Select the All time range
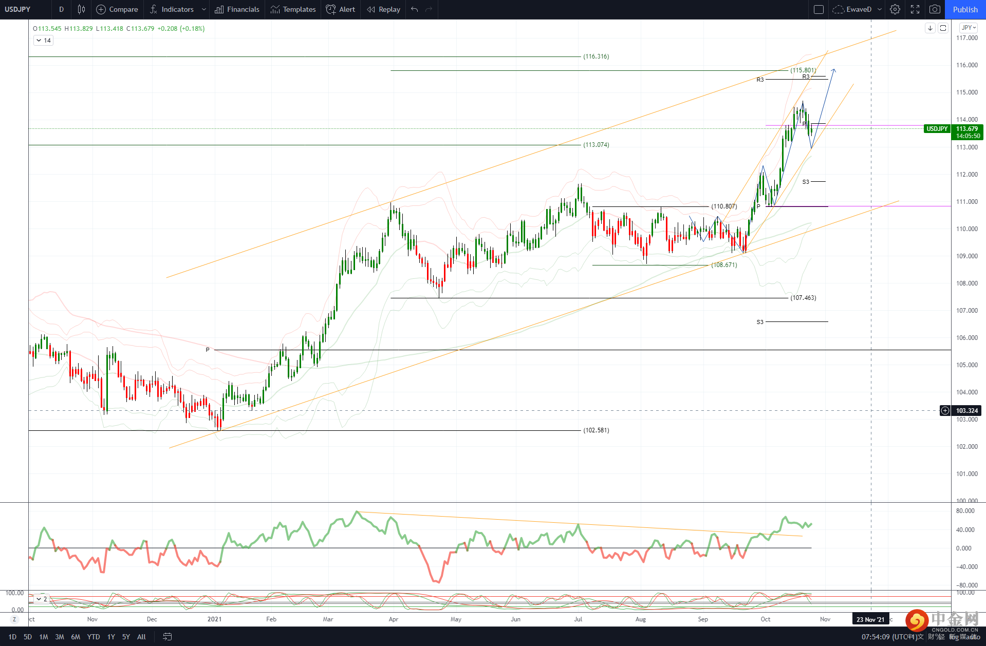Screen dimensions: 986x646 coord(141,637)
